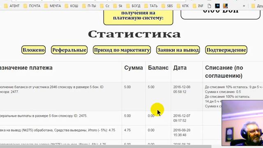Open Заявки на вывод statistics
This screenshot has height=148, width=263.
178,50
